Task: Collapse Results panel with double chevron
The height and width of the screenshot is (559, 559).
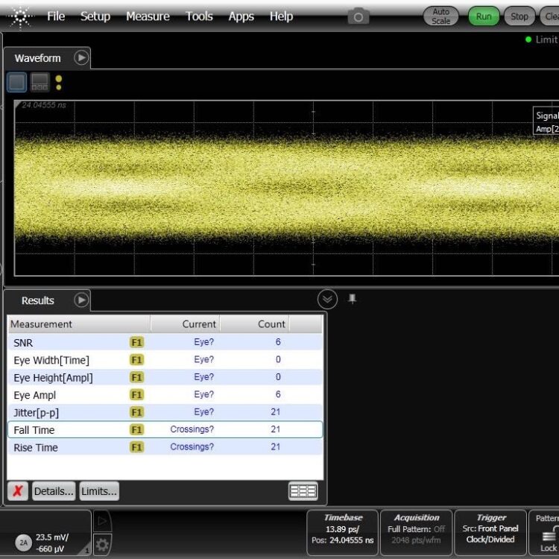Action: click(x=327, y=300)
